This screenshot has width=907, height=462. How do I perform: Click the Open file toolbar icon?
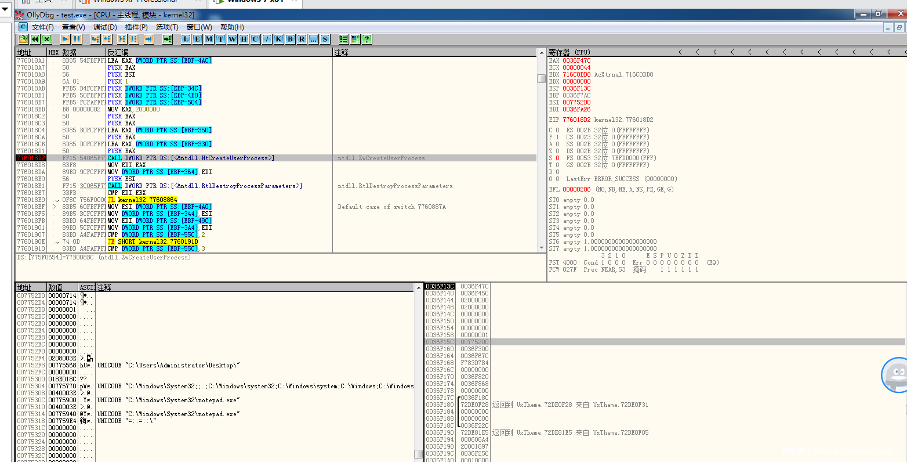click(23, 39)
